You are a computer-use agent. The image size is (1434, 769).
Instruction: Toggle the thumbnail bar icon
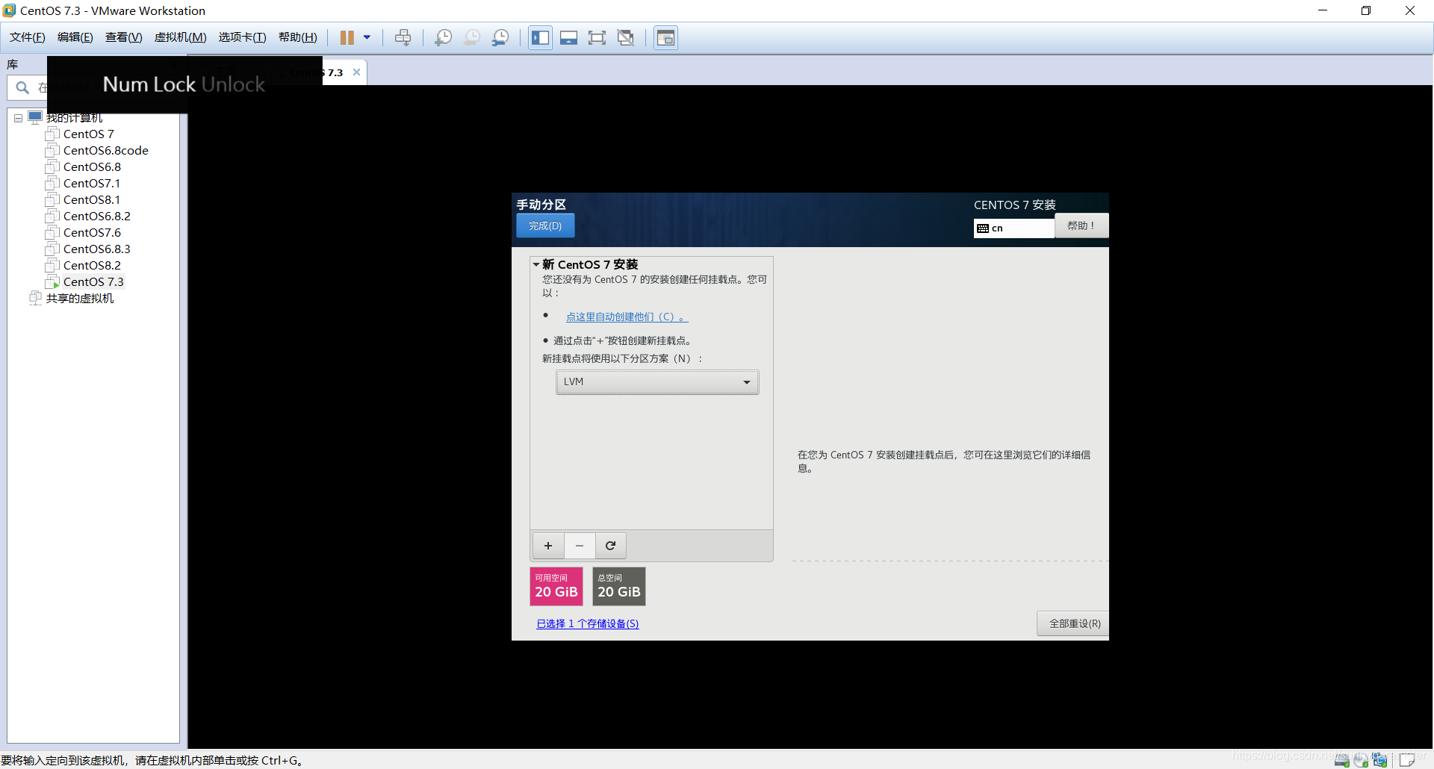pos(569,37)
